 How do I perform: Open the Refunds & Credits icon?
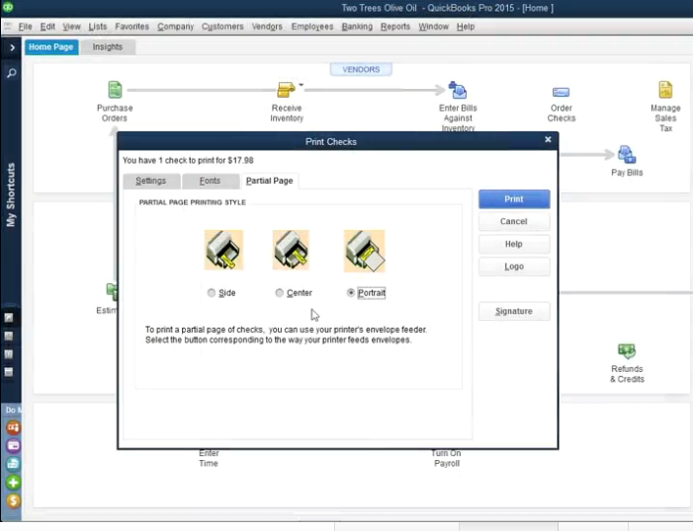[x=627, y=351]
